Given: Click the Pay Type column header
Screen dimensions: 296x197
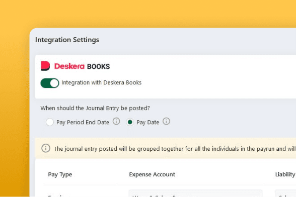Looking at the screenshot, I should [x=60, y=174].
